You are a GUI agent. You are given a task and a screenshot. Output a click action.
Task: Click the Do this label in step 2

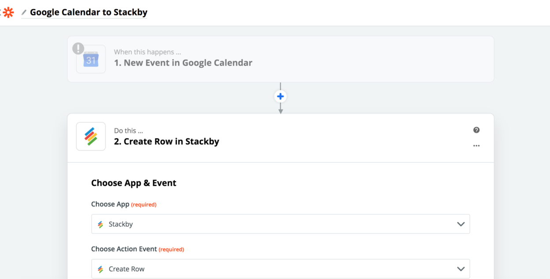128,131
